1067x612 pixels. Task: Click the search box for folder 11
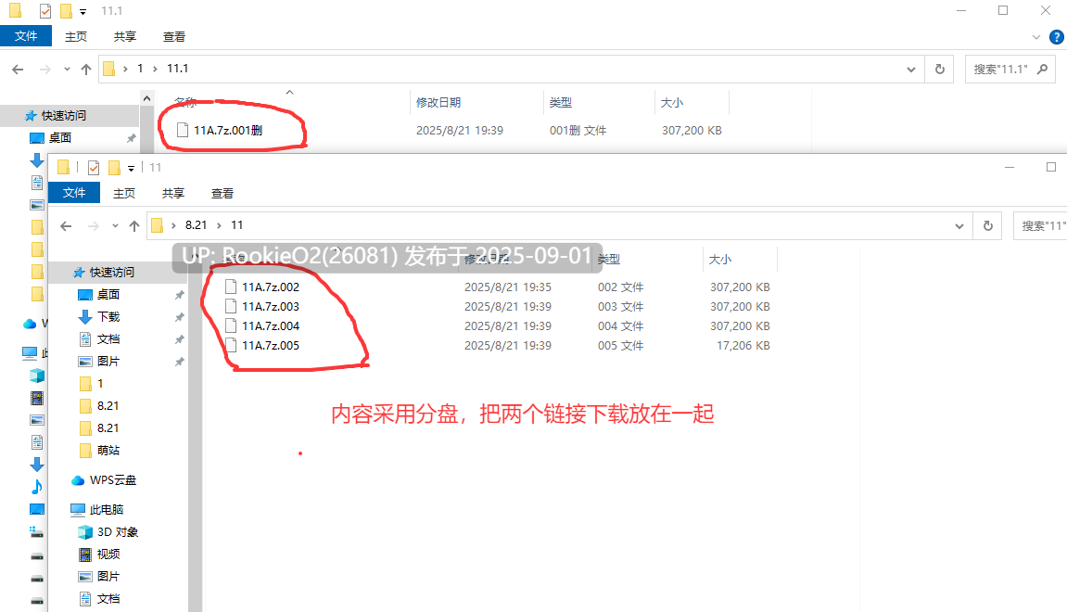(x=1040, y=226)
